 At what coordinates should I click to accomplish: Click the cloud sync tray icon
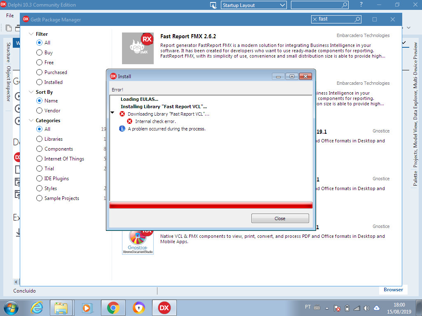coord(377,308)
